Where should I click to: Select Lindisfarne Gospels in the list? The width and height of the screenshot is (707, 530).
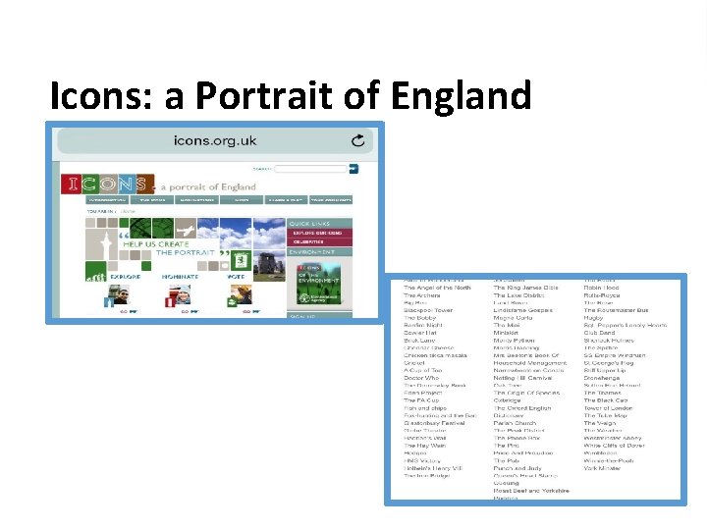pyautogui.click(x=522, y=310)
